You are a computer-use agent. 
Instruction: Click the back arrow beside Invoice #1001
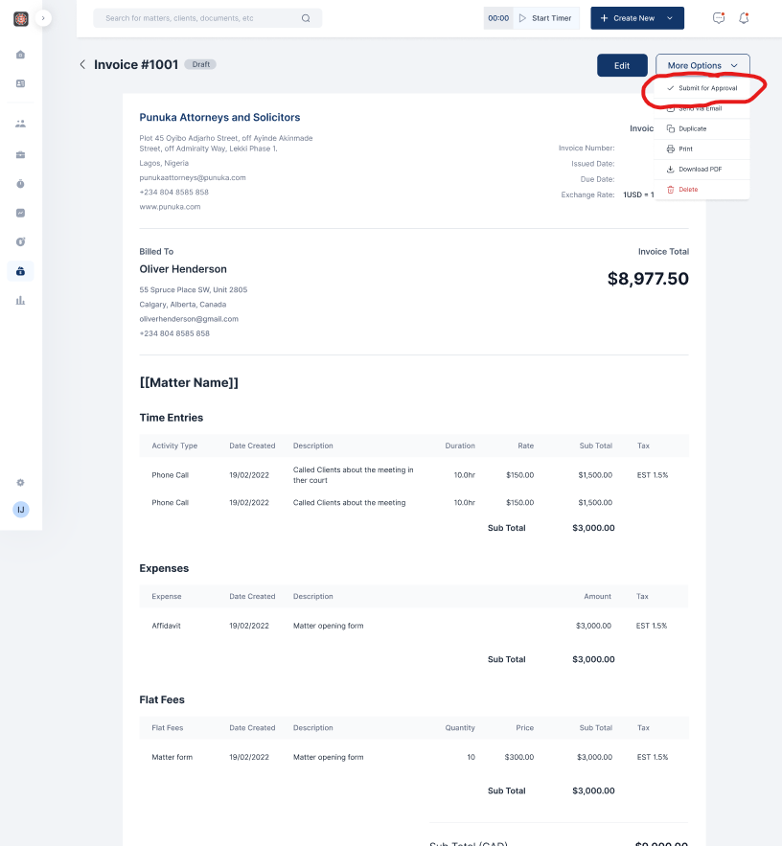click(82, 65)
